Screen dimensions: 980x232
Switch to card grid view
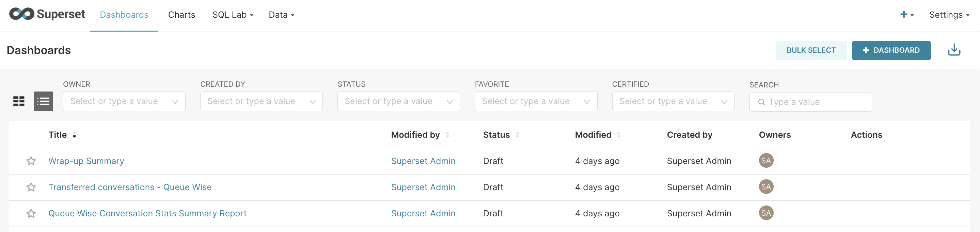19,101
